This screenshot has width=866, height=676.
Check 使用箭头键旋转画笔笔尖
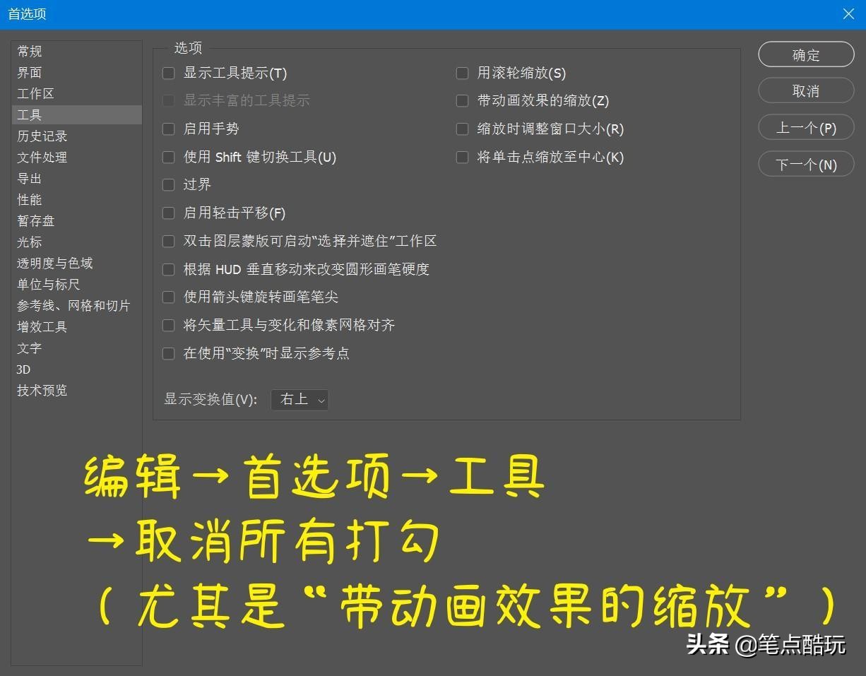click(x=168, y=297)
